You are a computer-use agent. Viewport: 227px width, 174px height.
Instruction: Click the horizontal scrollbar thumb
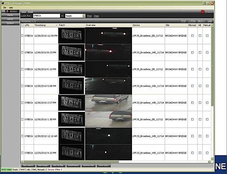(71, 162)
